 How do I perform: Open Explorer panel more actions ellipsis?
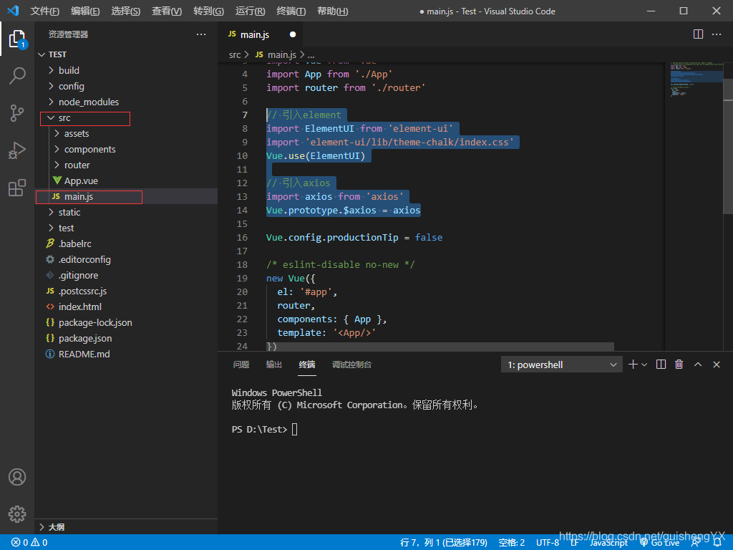(201, 34)
